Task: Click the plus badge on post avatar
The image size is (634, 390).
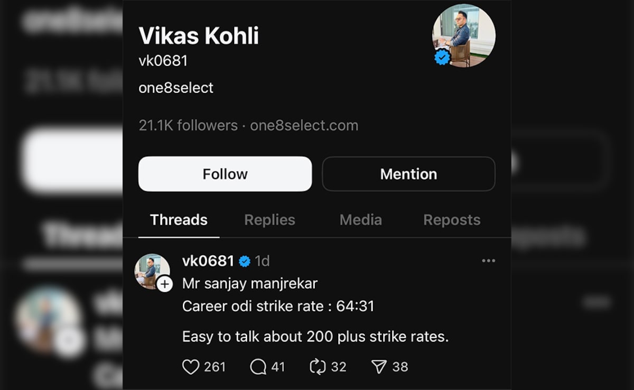Action: (x=165, y=285)
